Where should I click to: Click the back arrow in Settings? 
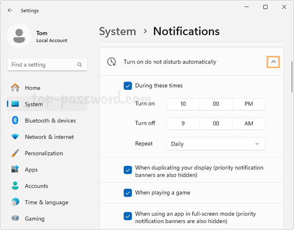click(x=10, y=10)
